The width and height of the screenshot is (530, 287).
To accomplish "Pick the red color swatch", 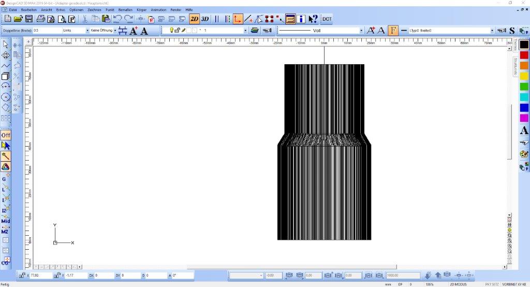I will pyautogui.click(x=524, y=55).
